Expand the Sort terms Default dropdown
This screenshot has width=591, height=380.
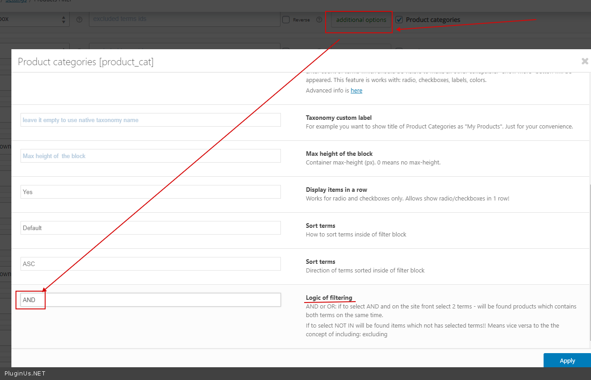click(150, 228)
